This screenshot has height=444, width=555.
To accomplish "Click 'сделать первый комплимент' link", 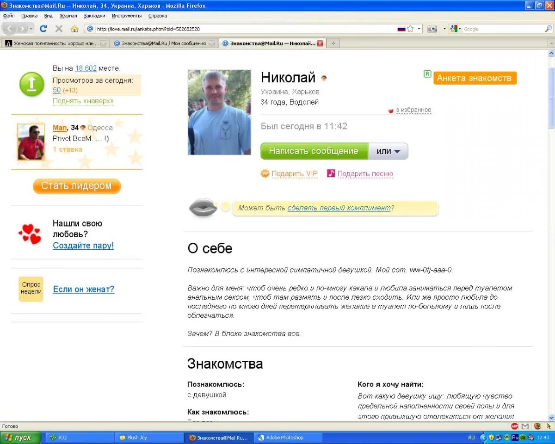I will click(339, 208).
